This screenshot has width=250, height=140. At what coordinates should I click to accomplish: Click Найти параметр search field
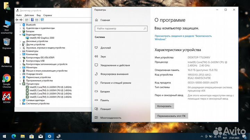click(x=121, y=29)
